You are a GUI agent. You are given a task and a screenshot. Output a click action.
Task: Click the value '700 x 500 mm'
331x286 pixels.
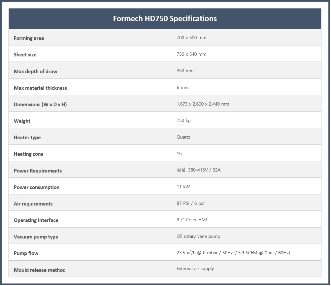pos(191,38)
